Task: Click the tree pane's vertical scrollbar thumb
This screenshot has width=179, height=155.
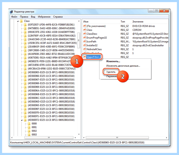Action: coord(79,40)
